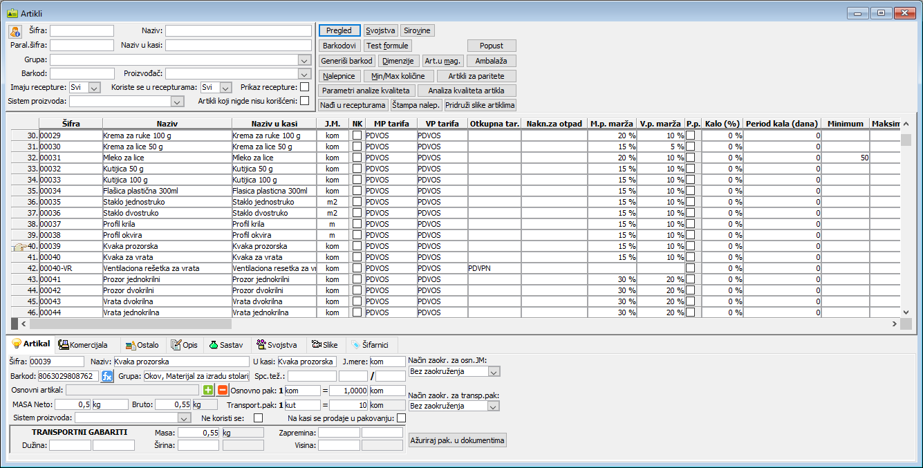Click the blue fx barcode formula icon
This screenshot has height=468, width=923.
[x=107, y=376]
